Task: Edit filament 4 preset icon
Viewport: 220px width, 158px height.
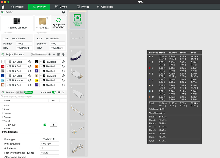Action: point(63,66)
